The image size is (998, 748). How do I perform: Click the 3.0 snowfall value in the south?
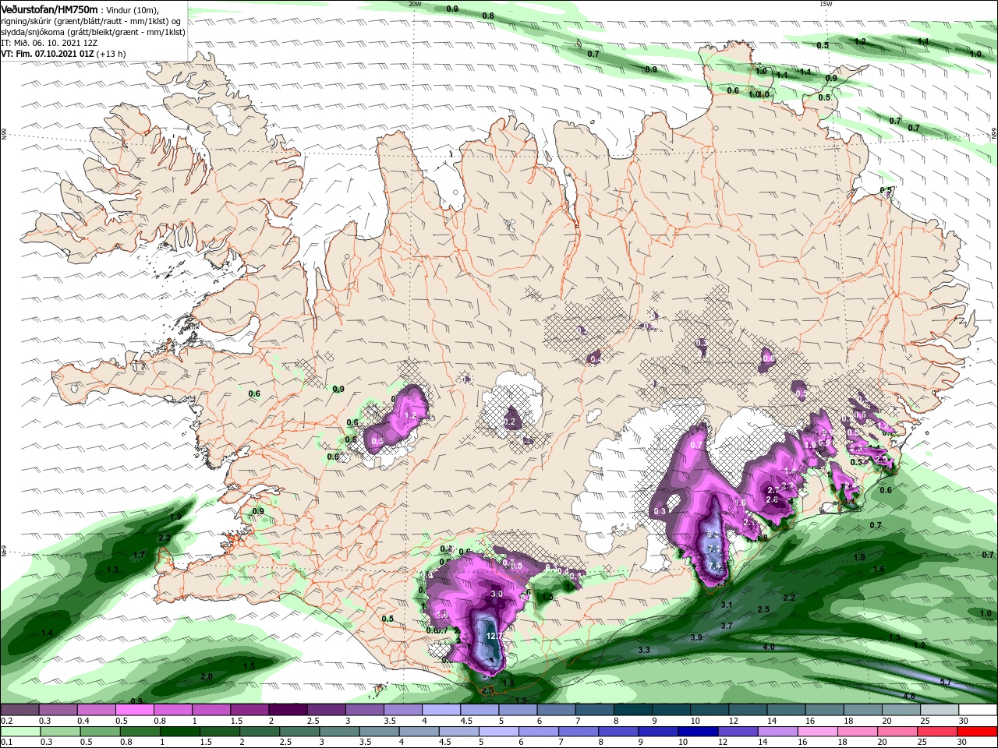click(x=497, y=594)
